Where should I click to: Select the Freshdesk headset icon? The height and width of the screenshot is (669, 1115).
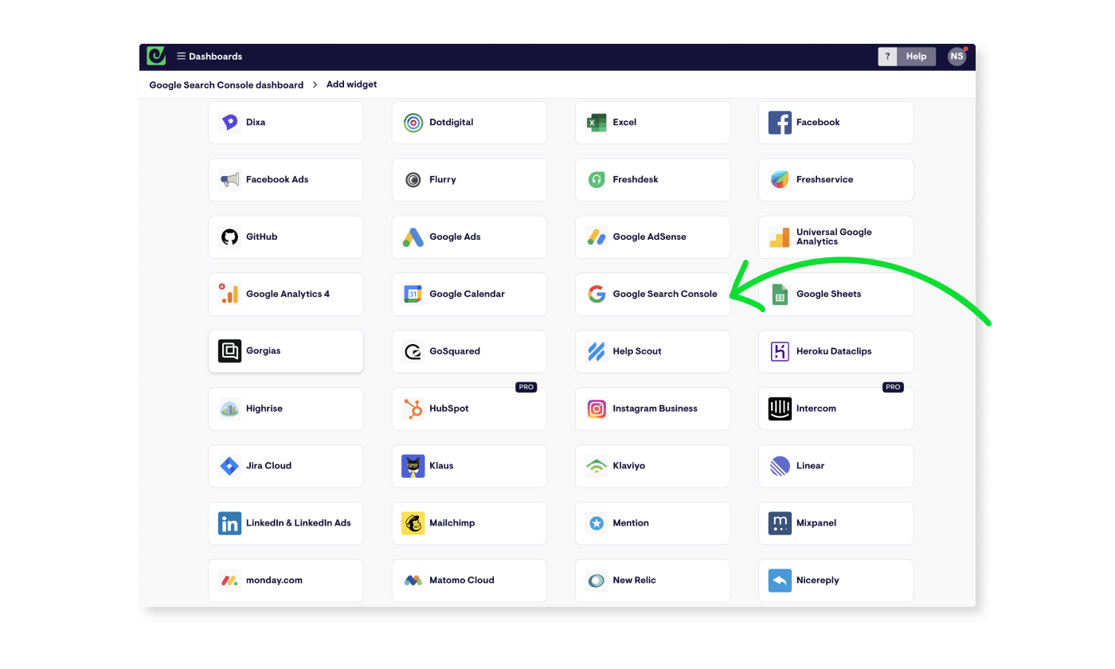tap(597, 180)
